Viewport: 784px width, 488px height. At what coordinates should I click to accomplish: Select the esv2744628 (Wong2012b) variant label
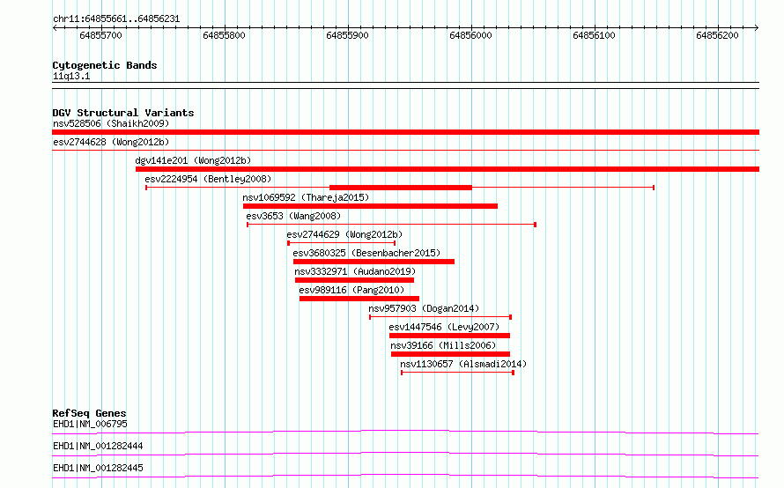[111, 142]
